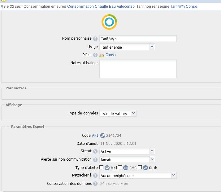
Task: Collapse the Paramètres Expert section
Action: [8, 127]
